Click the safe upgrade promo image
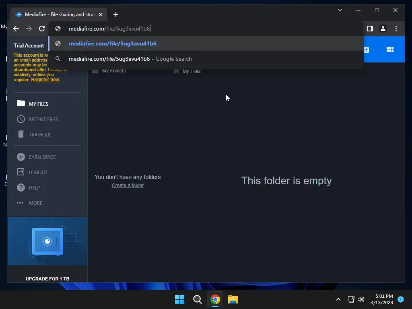This screenshot has height=309, width=412. (47, 241)
